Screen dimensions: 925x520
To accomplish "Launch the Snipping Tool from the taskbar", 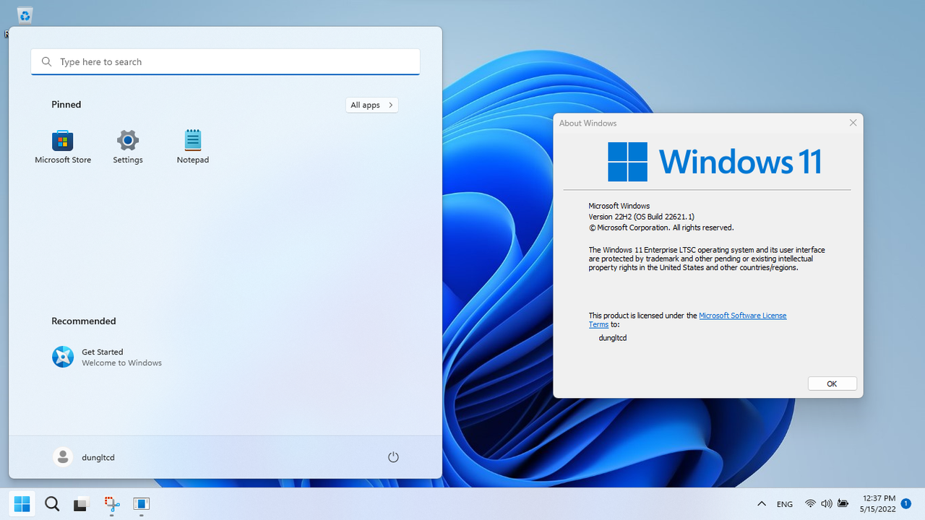I will coord(111,503).
